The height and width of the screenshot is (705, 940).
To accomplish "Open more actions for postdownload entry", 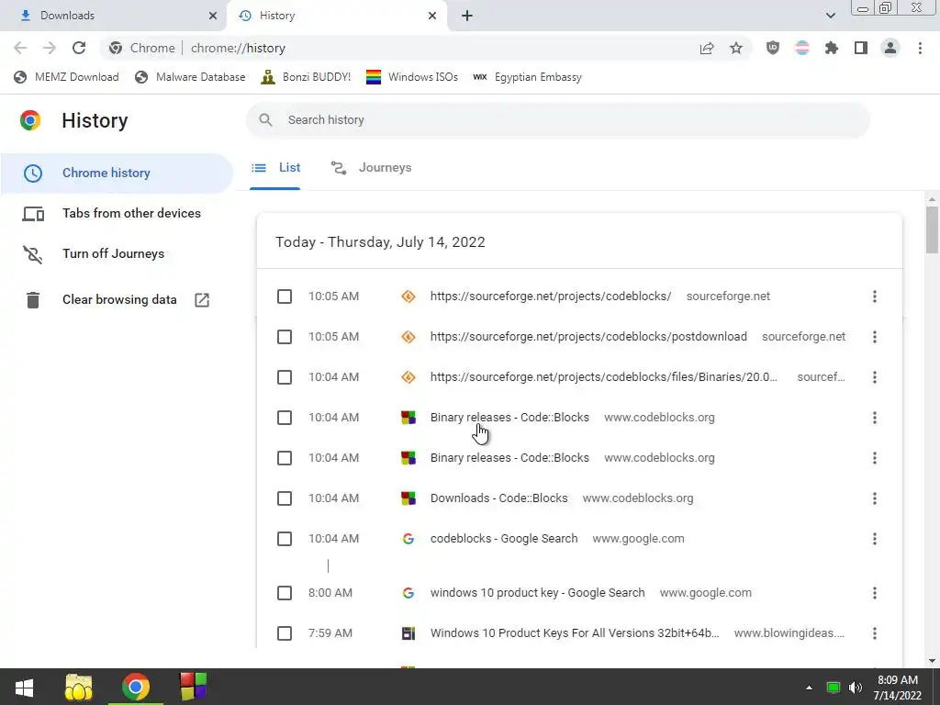I will 875,337.
